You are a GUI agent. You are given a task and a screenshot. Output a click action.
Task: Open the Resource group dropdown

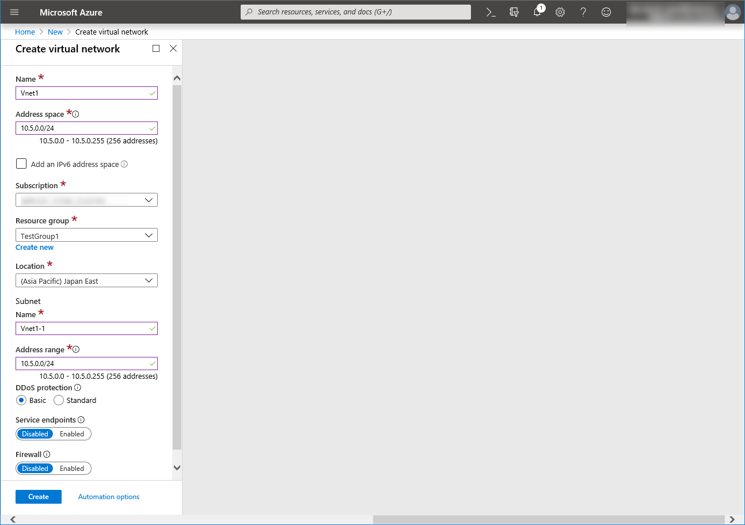pyautogui.click(x=86, y=235)
